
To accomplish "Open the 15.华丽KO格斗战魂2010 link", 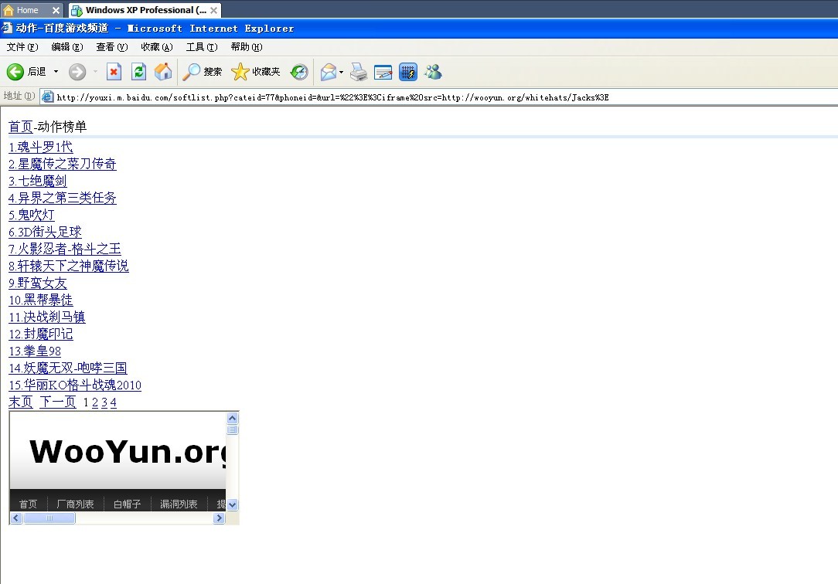I will point(75,385).
